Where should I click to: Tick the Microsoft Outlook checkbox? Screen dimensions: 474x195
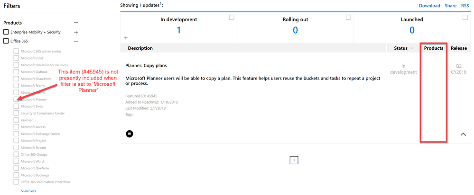[x=16, y=72]
